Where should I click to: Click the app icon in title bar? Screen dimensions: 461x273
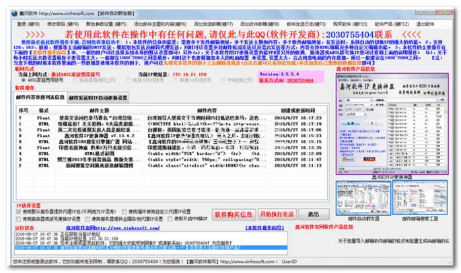[x=14, y=13]
